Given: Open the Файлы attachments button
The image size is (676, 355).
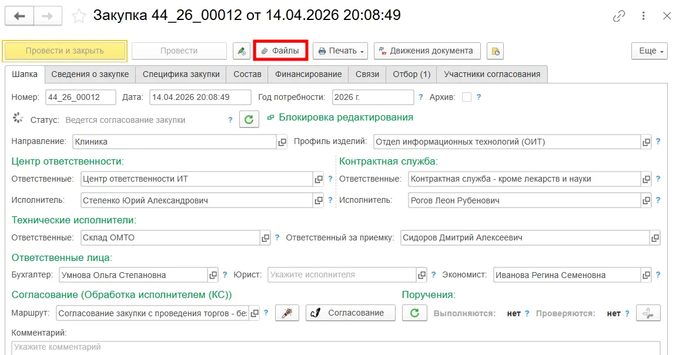Looking at the screenshot, I should (x=280, y=51).
